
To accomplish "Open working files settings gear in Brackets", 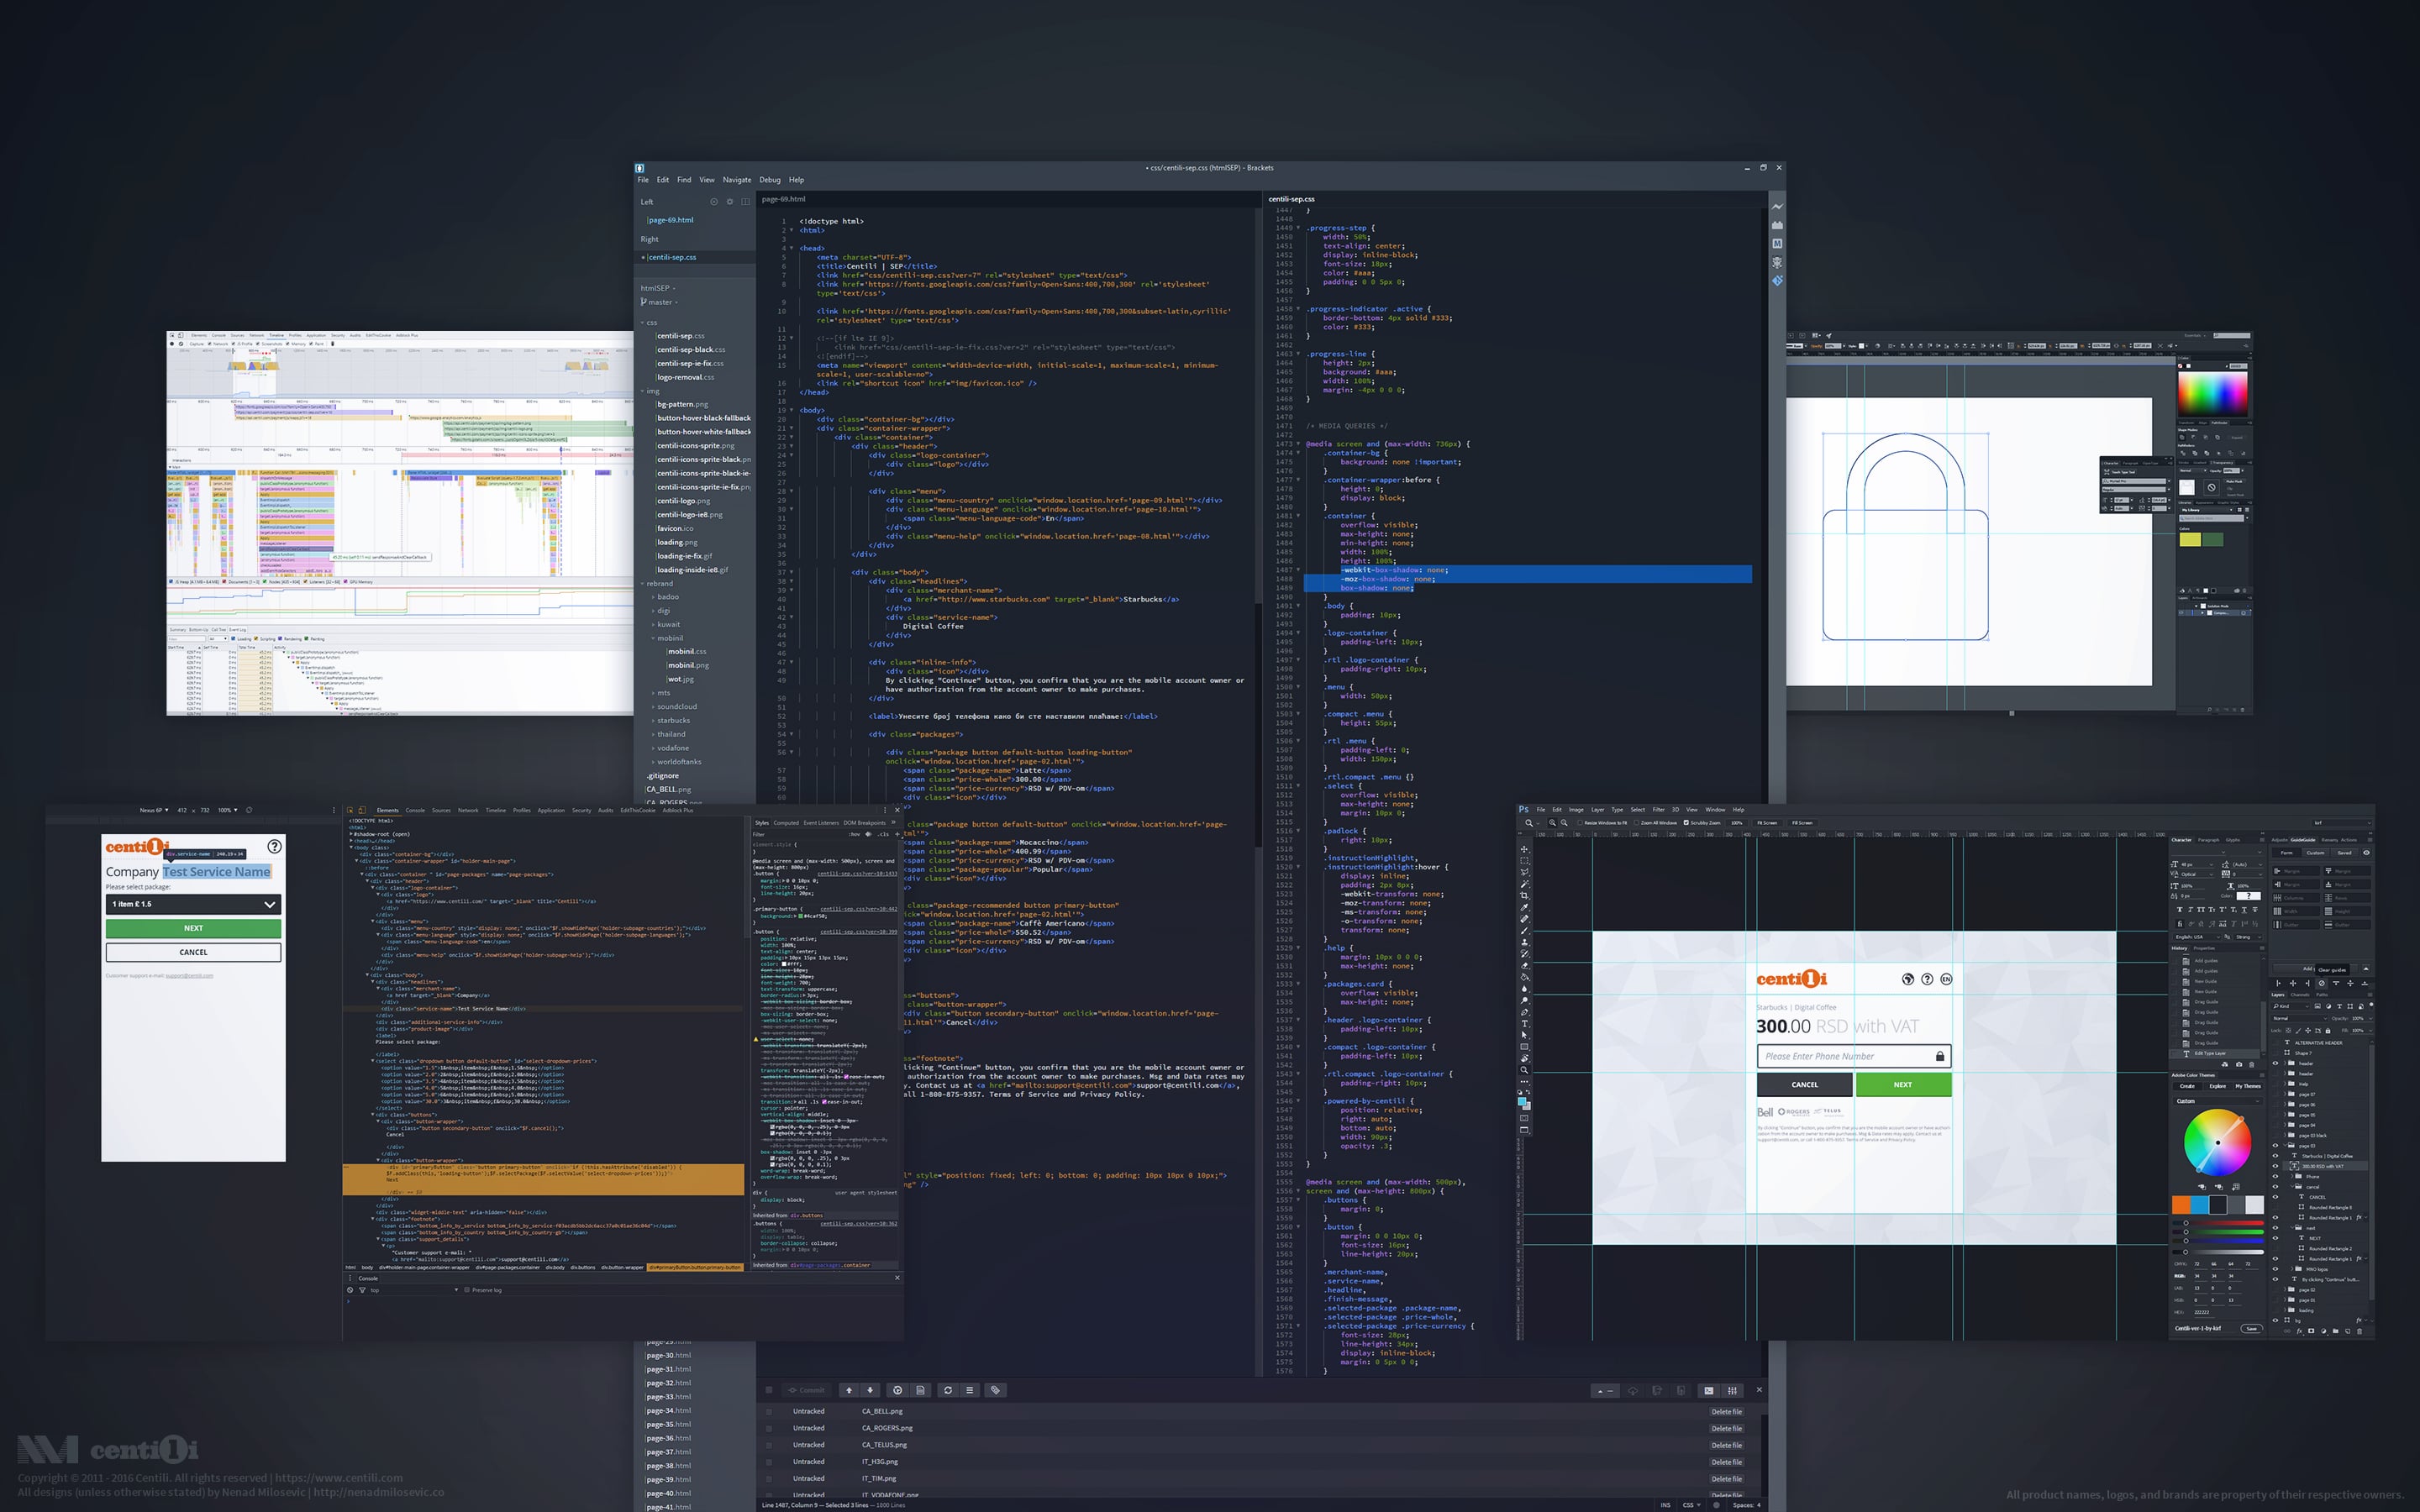I will click(730, 202).
